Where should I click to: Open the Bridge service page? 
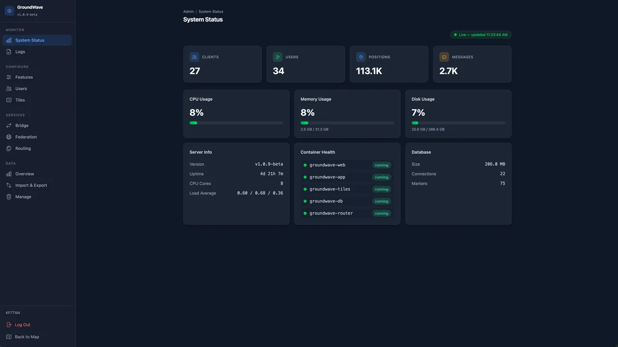point(37,125)
